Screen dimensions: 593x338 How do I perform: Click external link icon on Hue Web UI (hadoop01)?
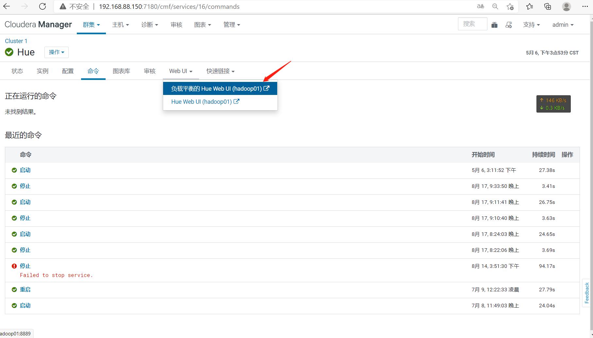click(x=236, y=101)
